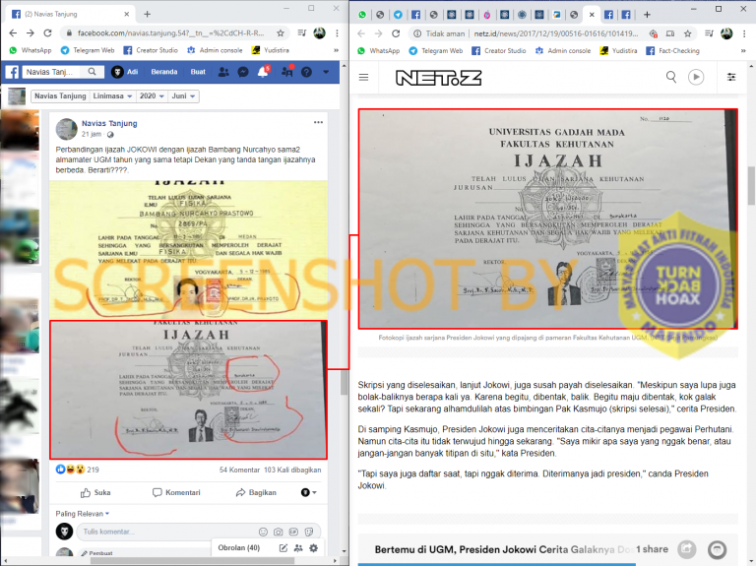756x566 pixels.
Task: View the 54 Komentar comments link
Action: [x=239, y=470]
